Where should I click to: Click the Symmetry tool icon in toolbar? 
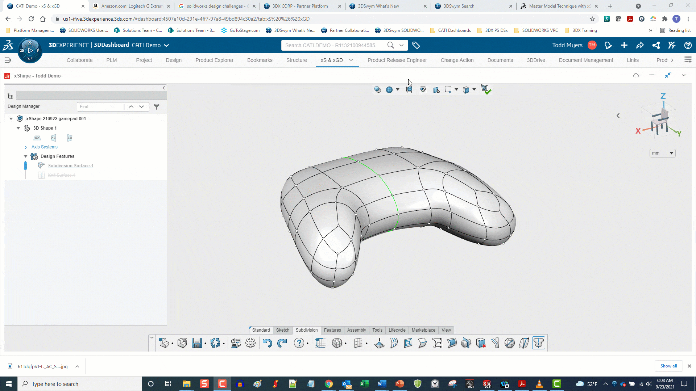[x=538, y=343]
